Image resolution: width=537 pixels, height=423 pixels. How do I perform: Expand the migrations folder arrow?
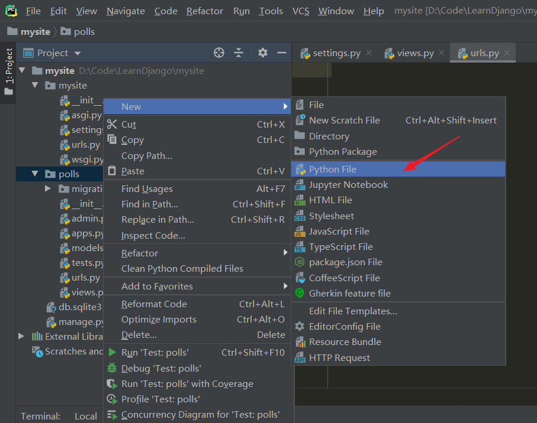pyautogui.click(x=47, y=188)
